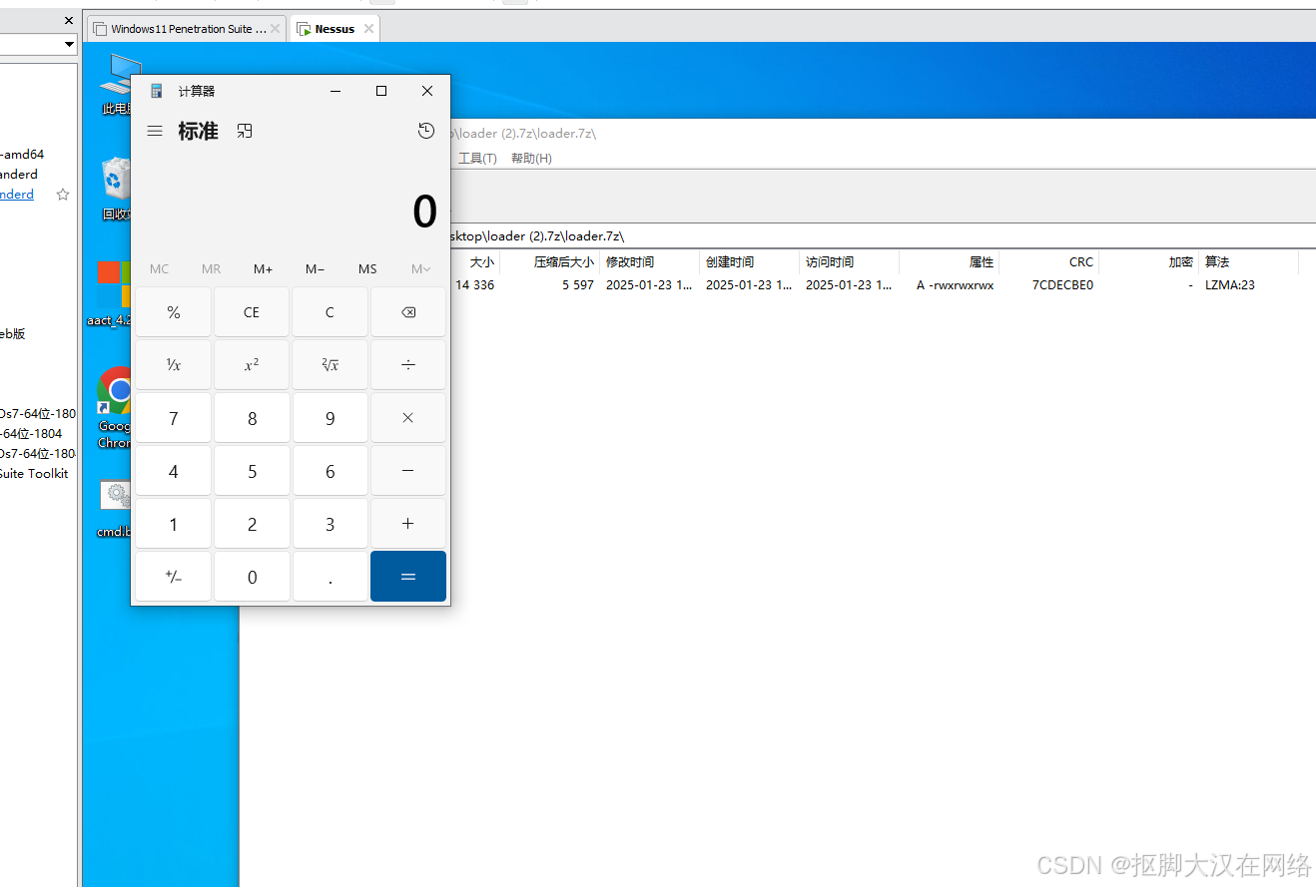Click the MC memory clear button
Screen dimensions: 1316x887
[160, 268]
